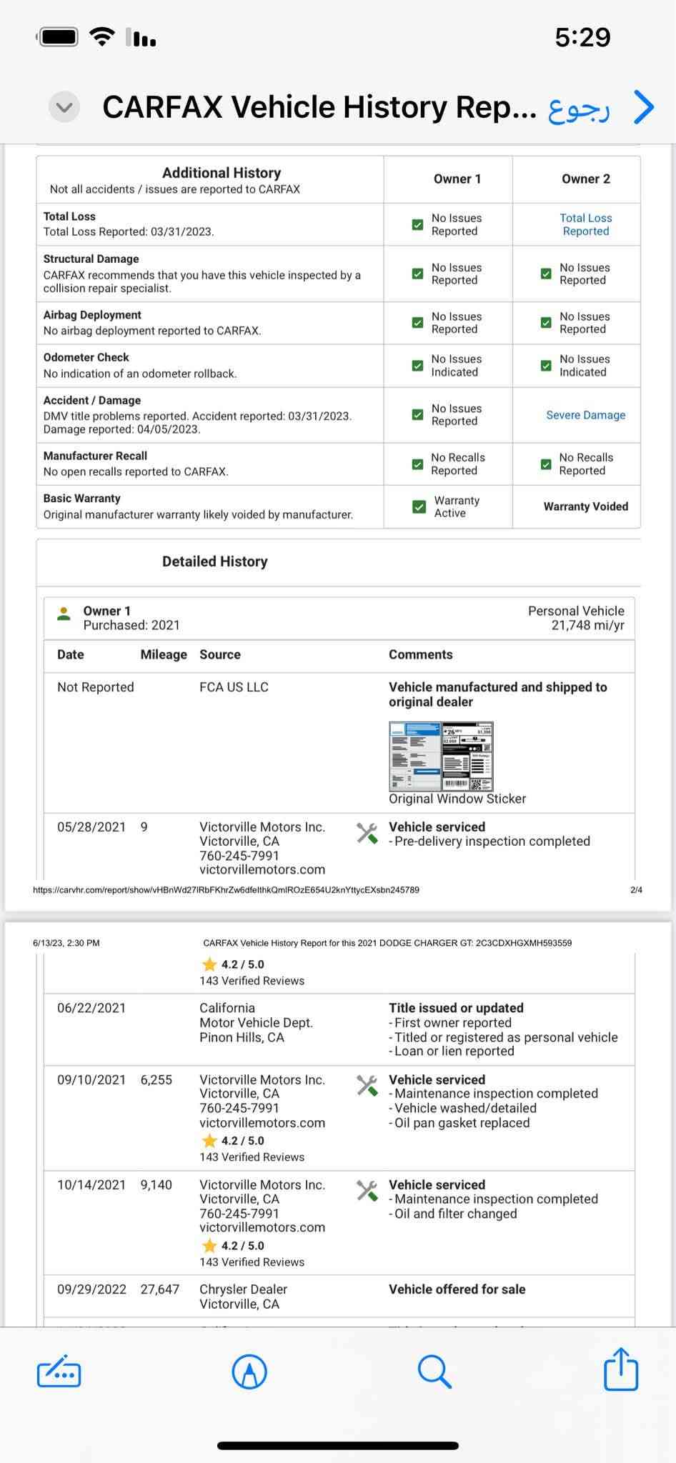
Task: Tap phone 760-245-7991 in 09/10/2021 entry
Action: (239, 1108)
